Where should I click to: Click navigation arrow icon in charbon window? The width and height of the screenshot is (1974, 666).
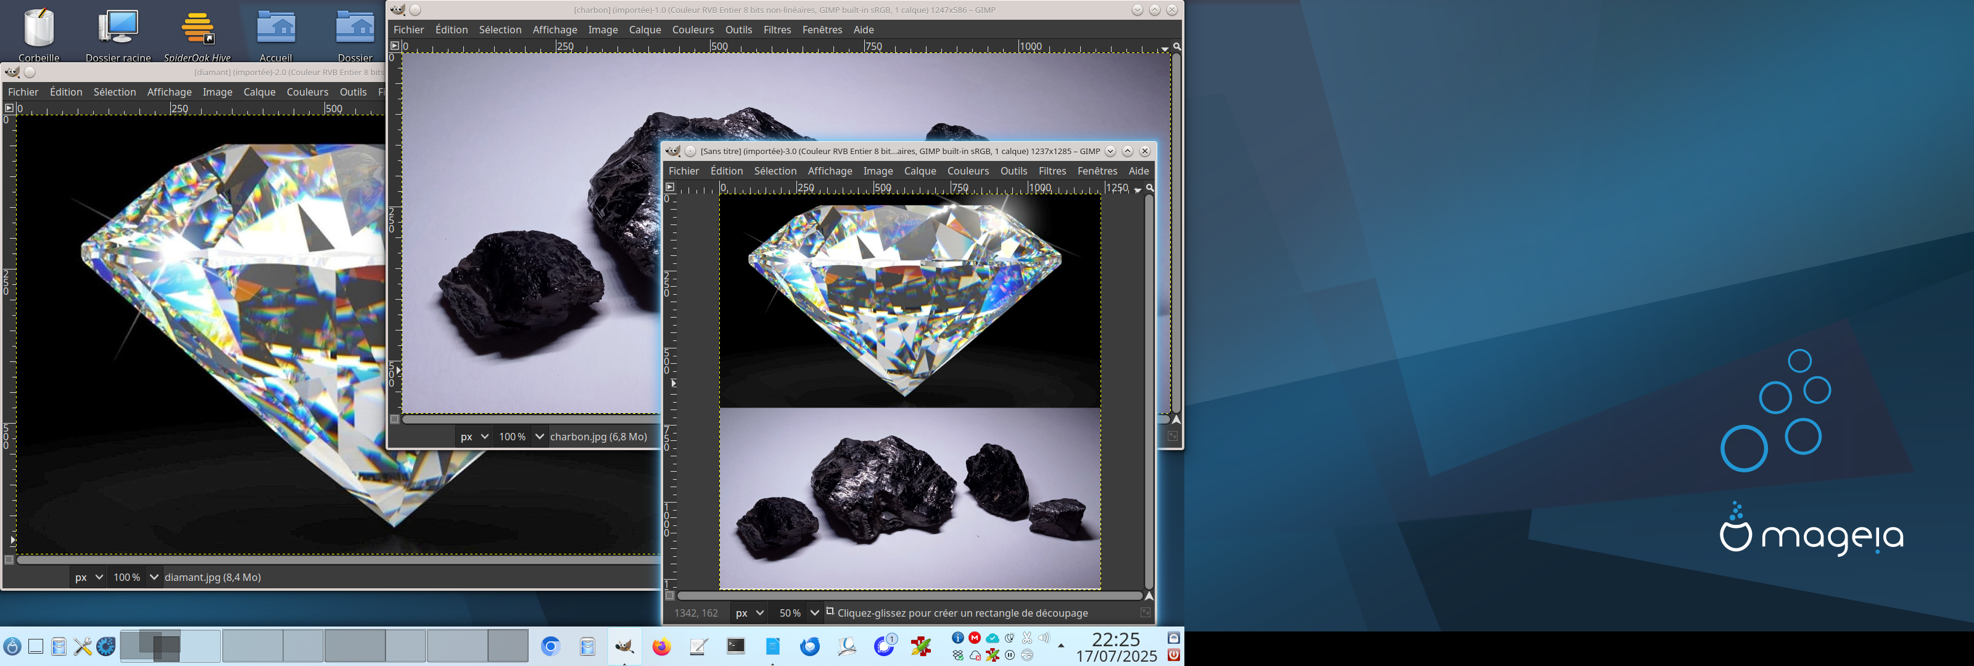1176,419
